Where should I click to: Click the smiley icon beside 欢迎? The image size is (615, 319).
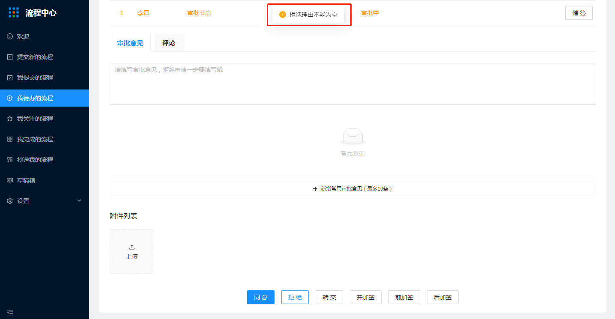(10, 36)
